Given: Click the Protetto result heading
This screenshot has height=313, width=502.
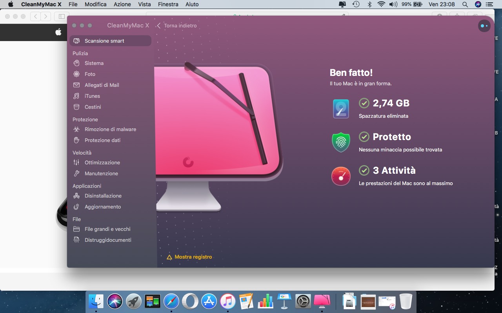Looking at the screenshot, I should [392, 137].
